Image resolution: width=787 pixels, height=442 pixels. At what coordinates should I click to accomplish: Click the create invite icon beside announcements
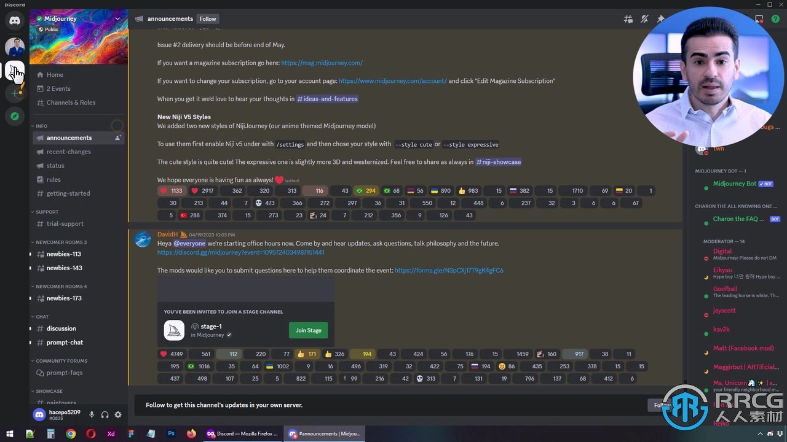tap(117, 138)
